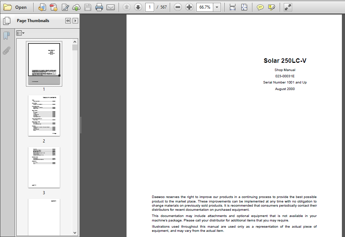The image size is (345, 237).
Task: Click the page number input field
Action: (150, 7)
